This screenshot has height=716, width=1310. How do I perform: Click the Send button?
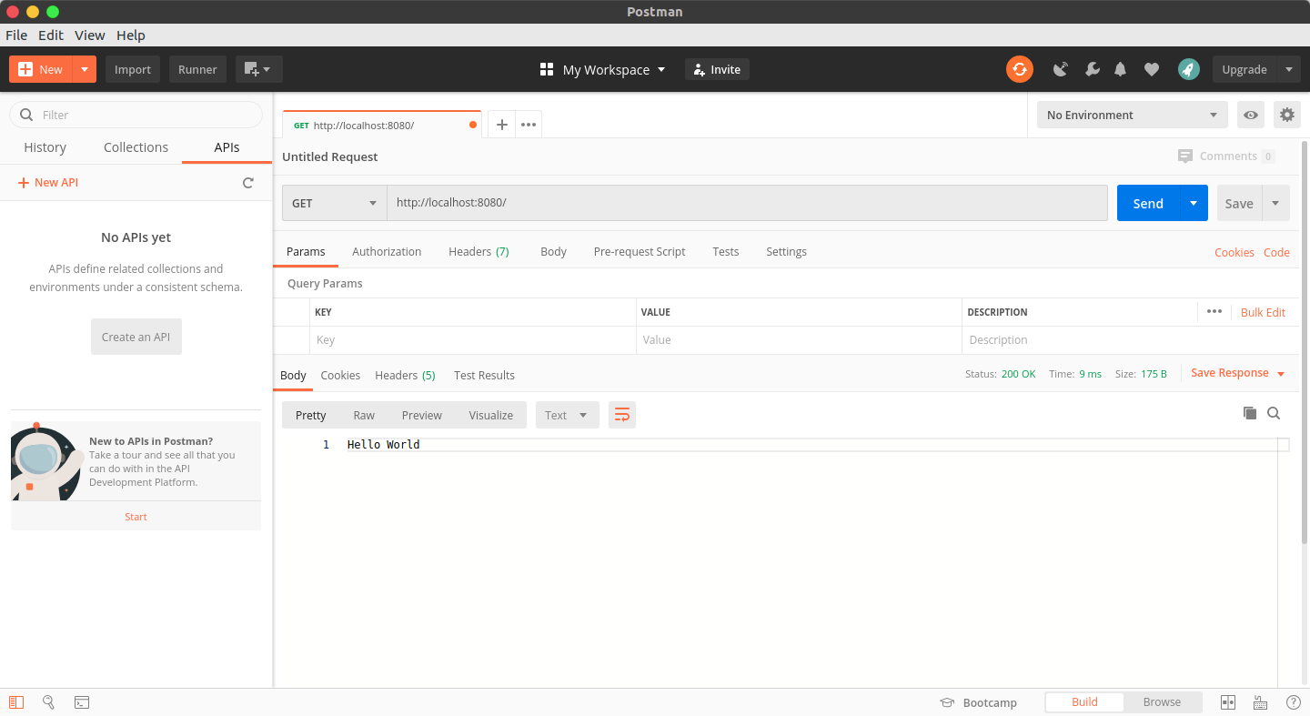pos(1148,203)
